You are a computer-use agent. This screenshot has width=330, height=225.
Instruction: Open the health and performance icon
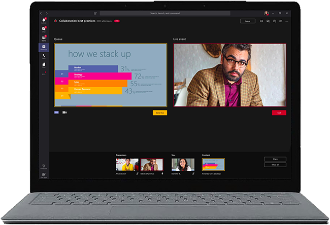point(261,21)
